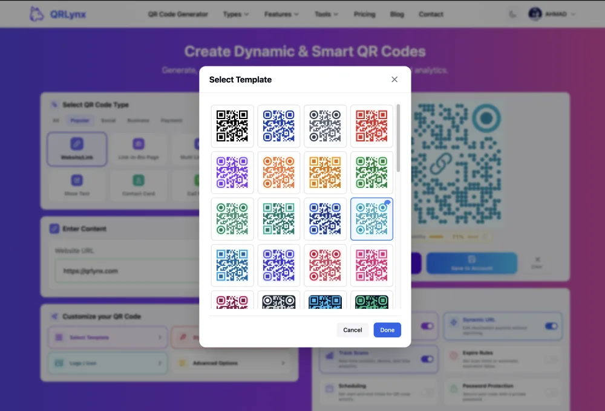Open the Features dropdown menu
The width and height of the screenshot is (605, 411).
(281, 14)
